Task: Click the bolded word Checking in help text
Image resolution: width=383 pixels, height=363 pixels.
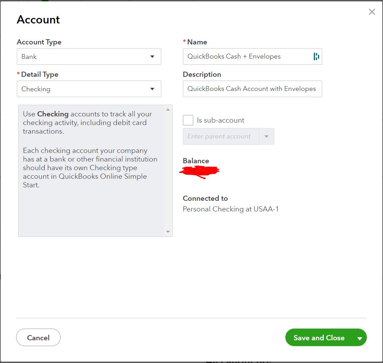Action: (53, 114)
